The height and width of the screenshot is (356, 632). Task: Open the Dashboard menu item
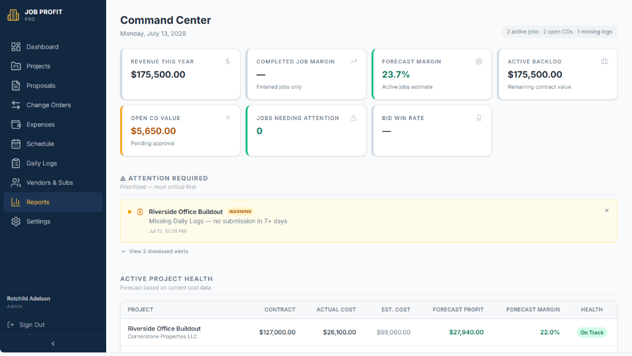(x=53, y=47)
